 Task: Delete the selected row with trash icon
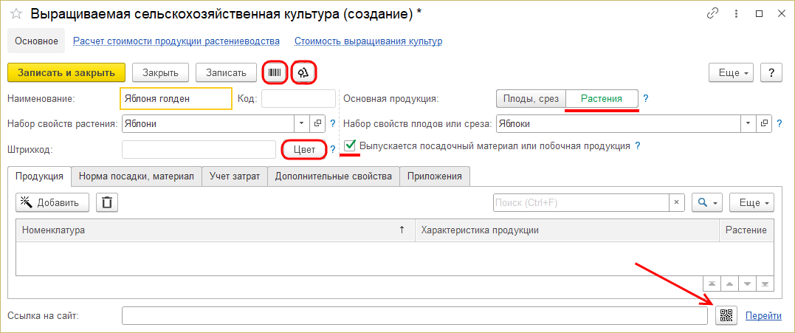(x=107, y=202)
